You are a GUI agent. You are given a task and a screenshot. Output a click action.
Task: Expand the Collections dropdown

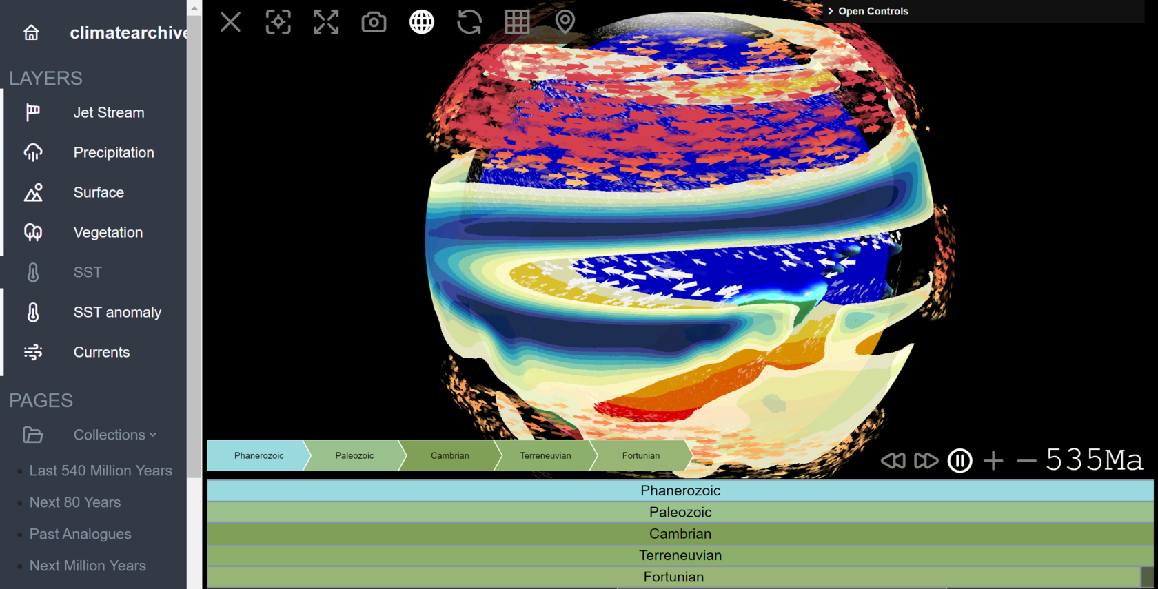click(x=114, y=435)
